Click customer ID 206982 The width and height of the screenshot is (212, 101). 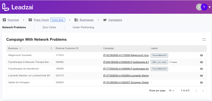(x=60, y=62)
